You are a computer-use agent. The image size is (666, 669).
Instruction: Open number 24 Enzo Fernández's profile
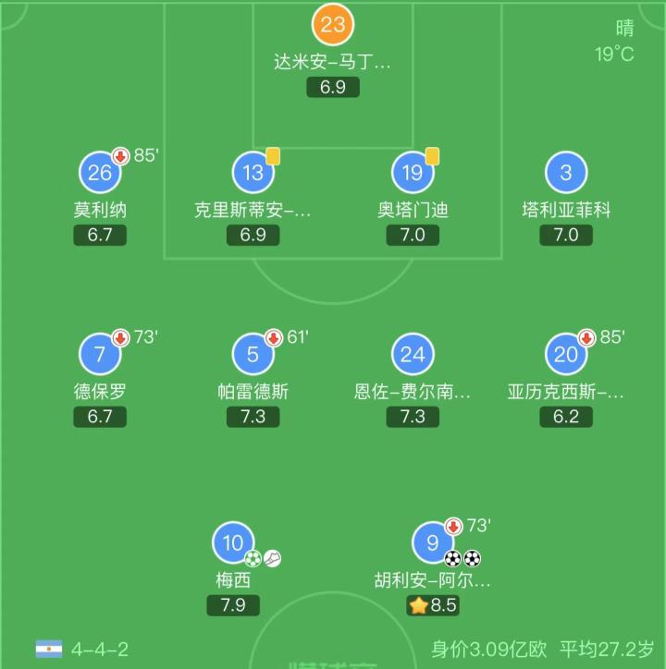413,355
